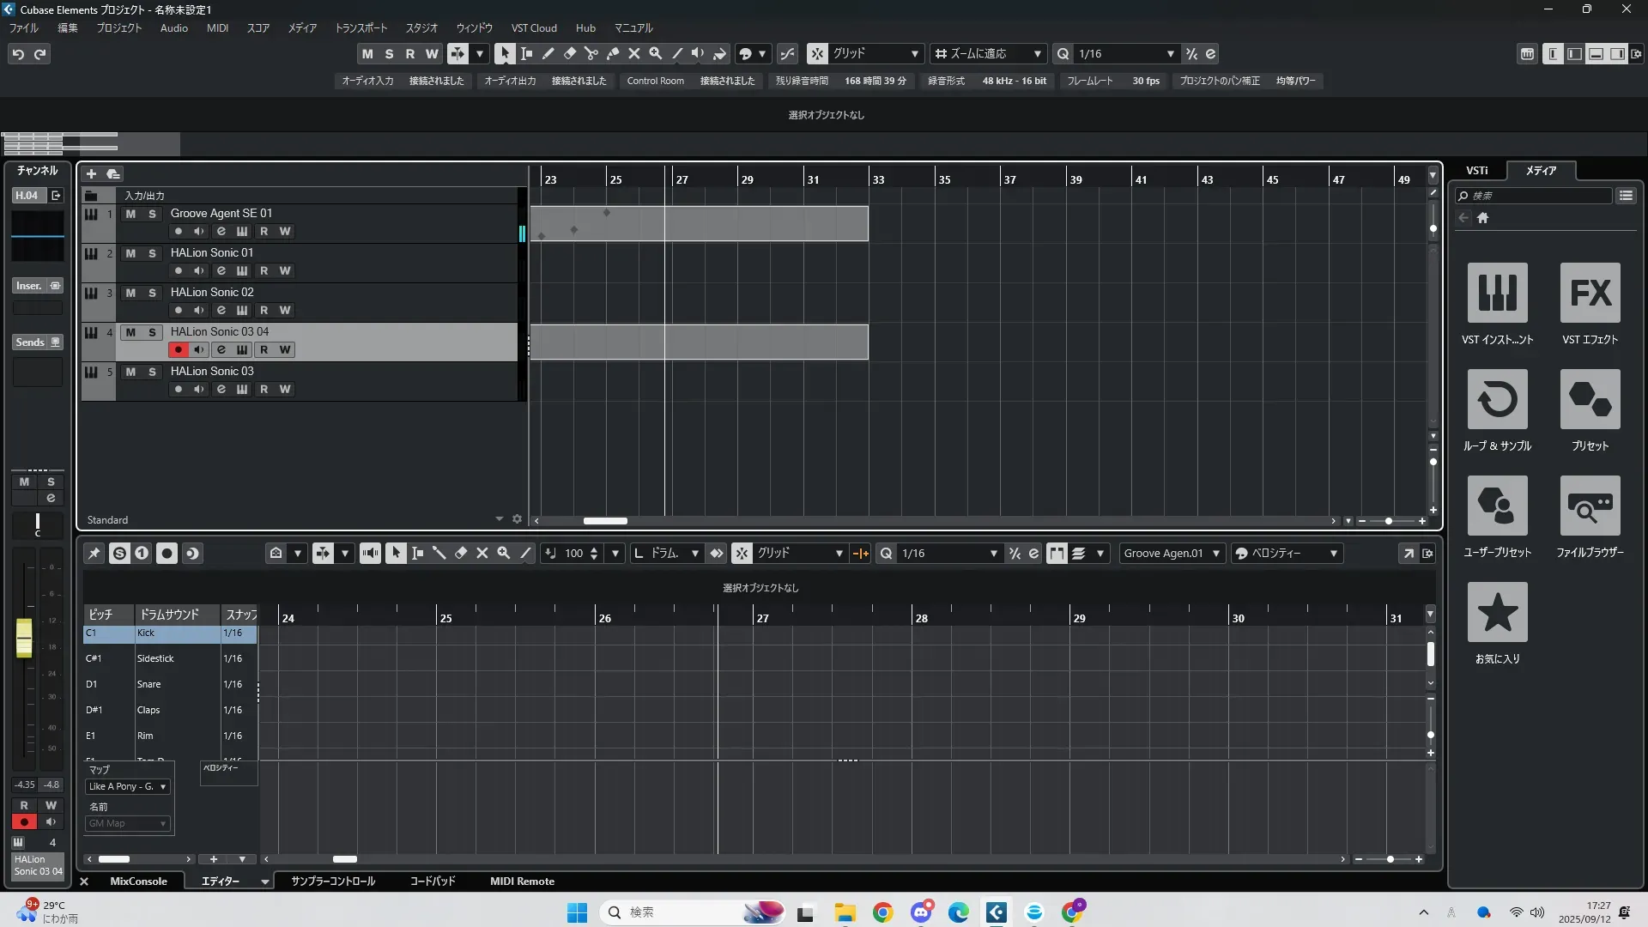
Task: Open the MIDI menu
Action: click(x=217, y=27)
